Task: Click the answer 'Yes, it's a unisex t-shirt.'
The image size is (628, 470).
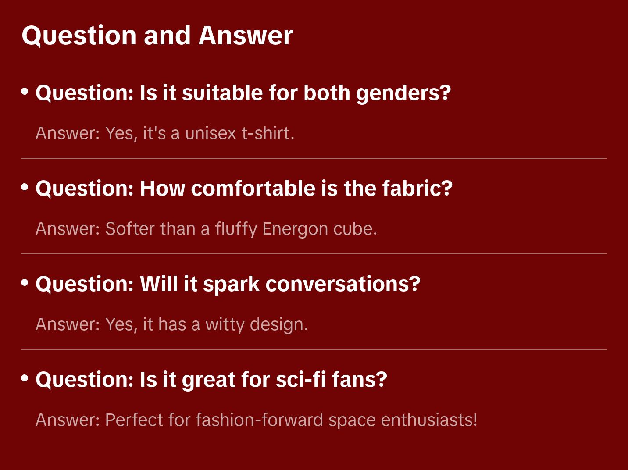Action: pyautogui.click(x=165, y=133)
